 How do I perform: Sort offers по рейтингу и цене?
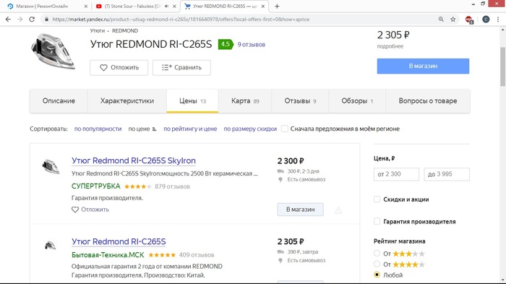point(190,129)
